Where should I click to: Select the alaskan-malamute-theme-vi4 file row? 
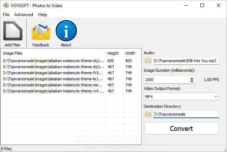(x=71, y=91)
